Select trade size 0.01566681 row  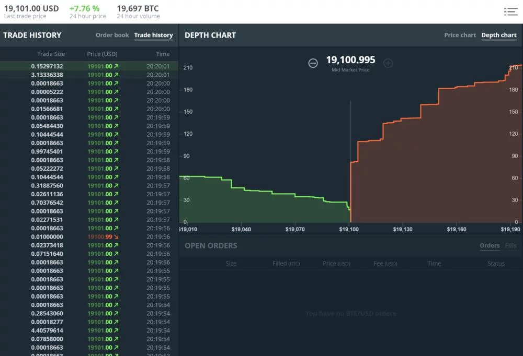[x=89, y=109]
